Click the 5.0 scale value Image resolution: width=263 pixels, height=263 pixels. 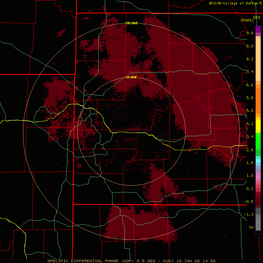coord(250,111)
